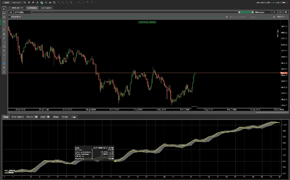The image size is (290, 180).
Task: Click the Back button
Action: coord(7,2)
